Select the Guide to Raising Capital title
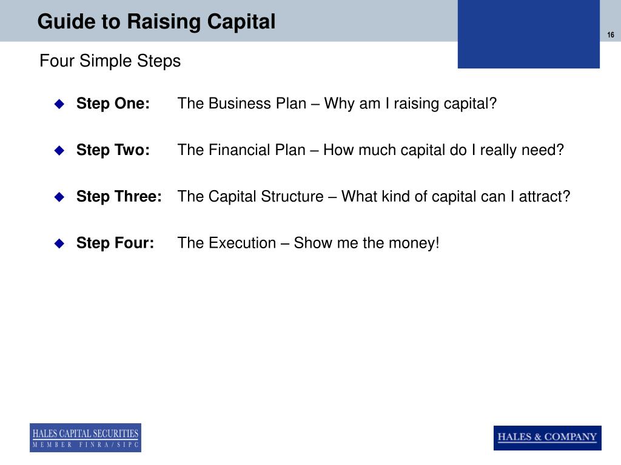 tap(156, 21)
